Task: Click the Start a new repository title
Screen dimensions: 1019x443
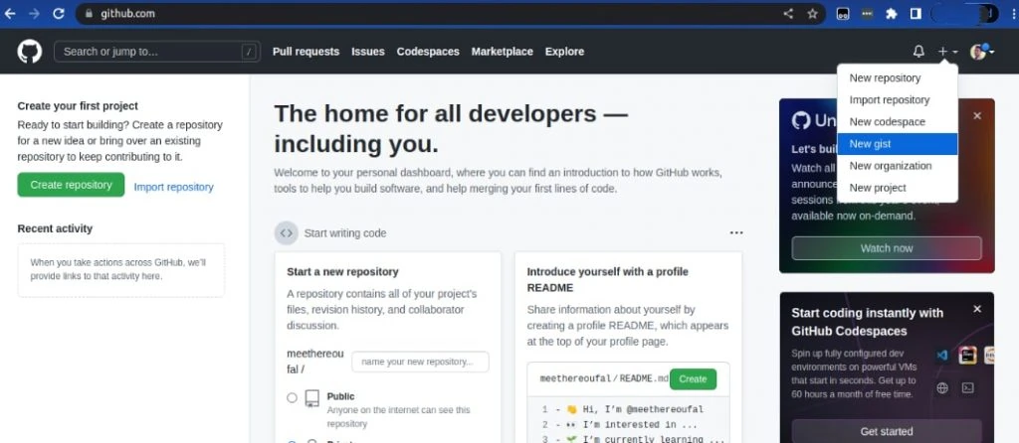Action: [x=342, y=272]
